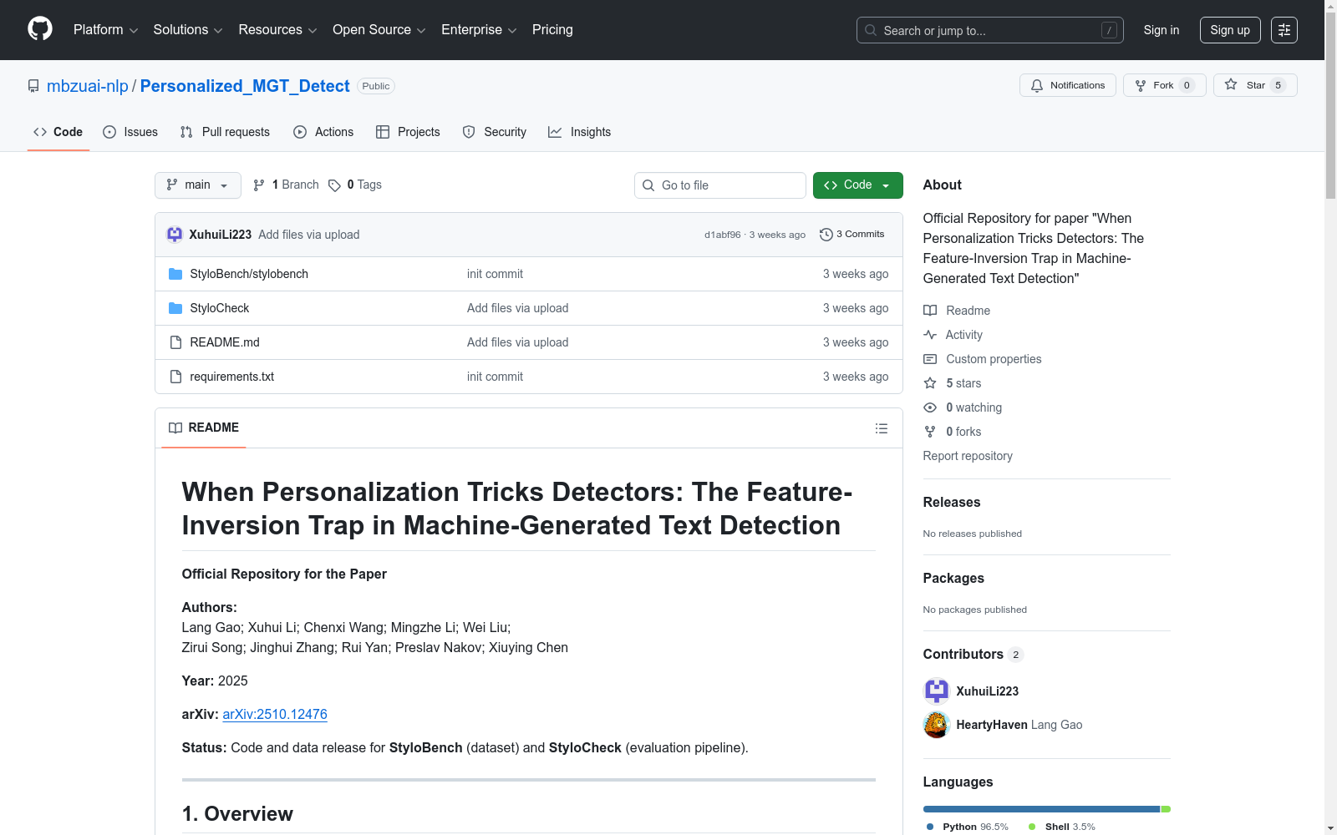Screen dimensions: 1337x835
Task: Open Custom properties in About
Action: [x=983, y=359]
